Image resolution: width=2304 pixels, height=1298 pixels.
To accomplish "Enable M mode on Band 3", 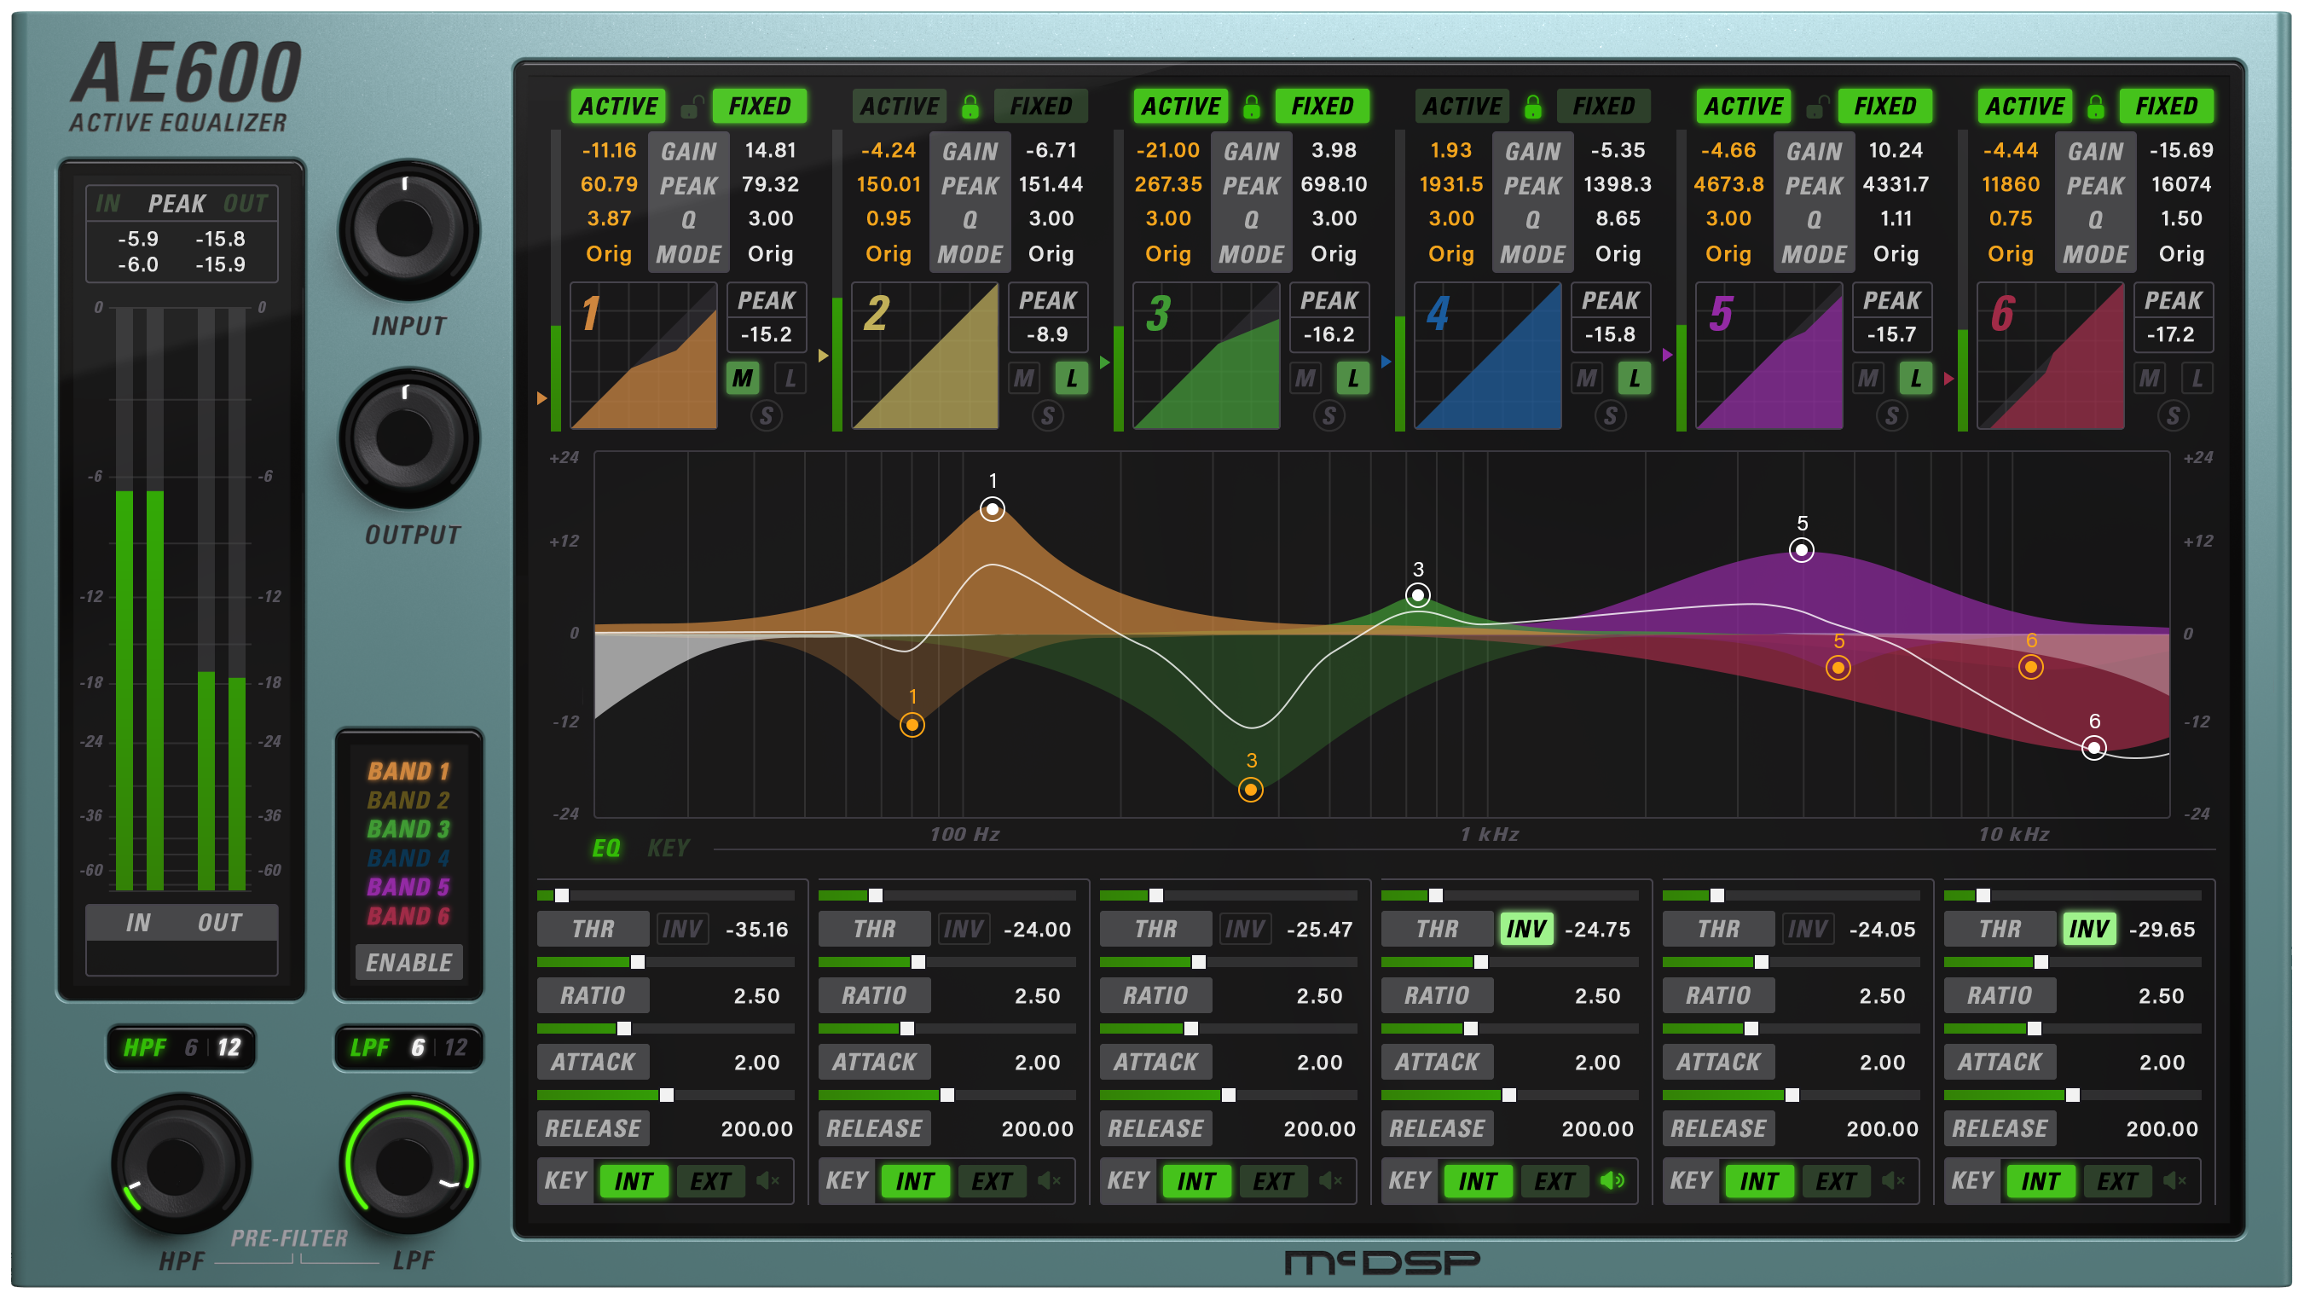I will tap(1305, 379).
